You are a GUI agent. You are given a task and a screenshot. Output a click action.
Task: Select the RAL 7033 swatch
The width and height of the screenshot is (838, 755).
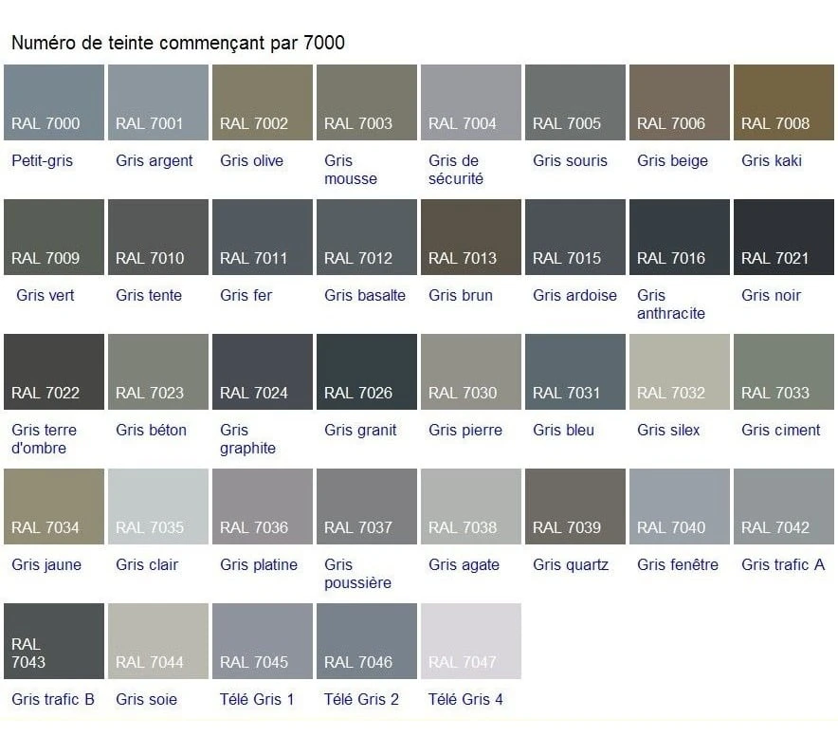[783, 372]
